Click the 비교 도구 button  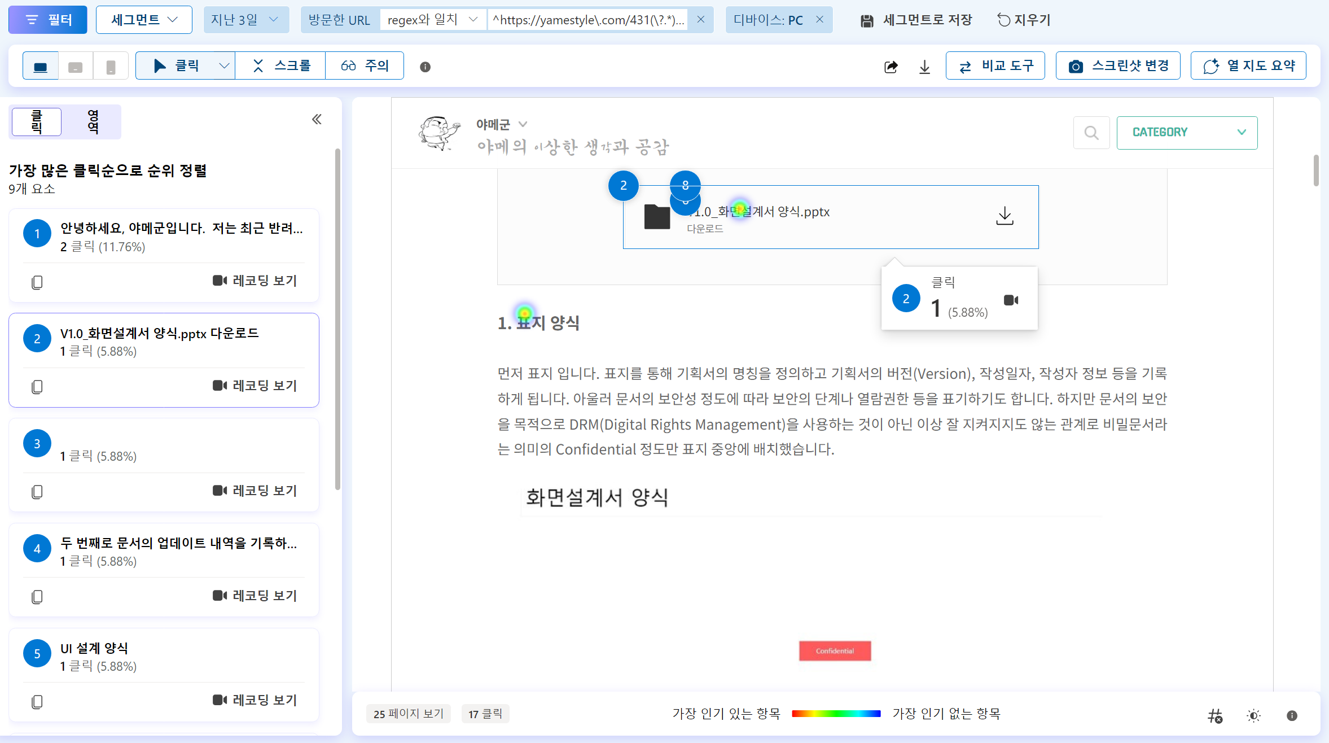point(995,65)
